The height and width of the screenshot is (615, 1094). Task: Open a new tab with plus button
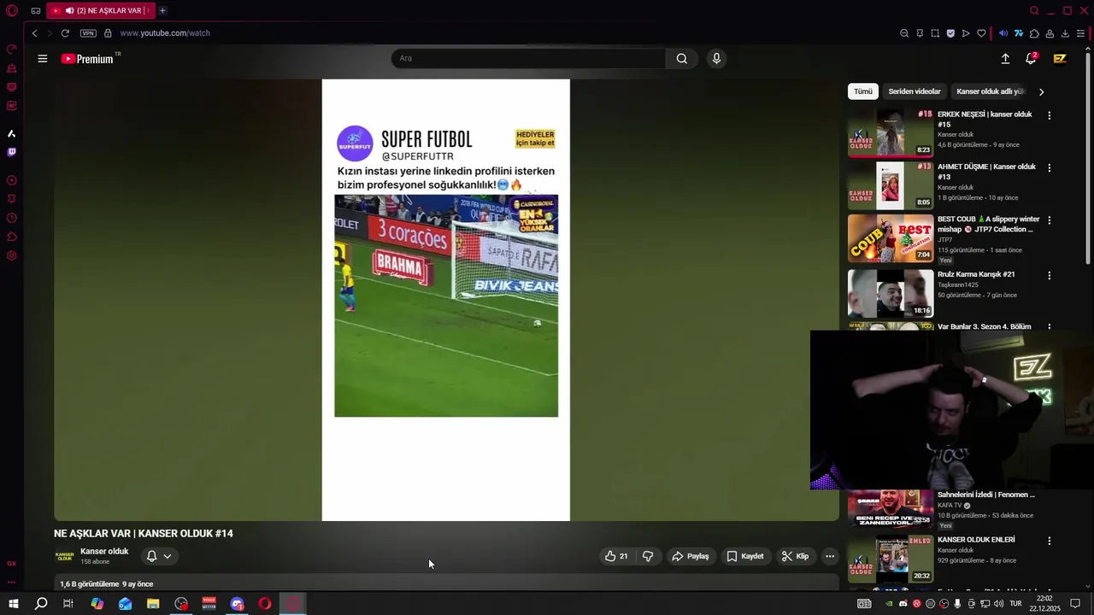click(x=162, y=10)
